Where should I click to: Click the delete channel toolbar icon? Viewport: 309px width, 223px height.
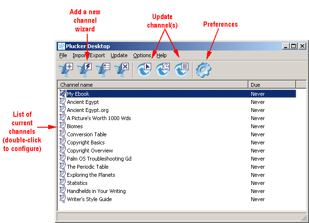(x=122, y=70)
